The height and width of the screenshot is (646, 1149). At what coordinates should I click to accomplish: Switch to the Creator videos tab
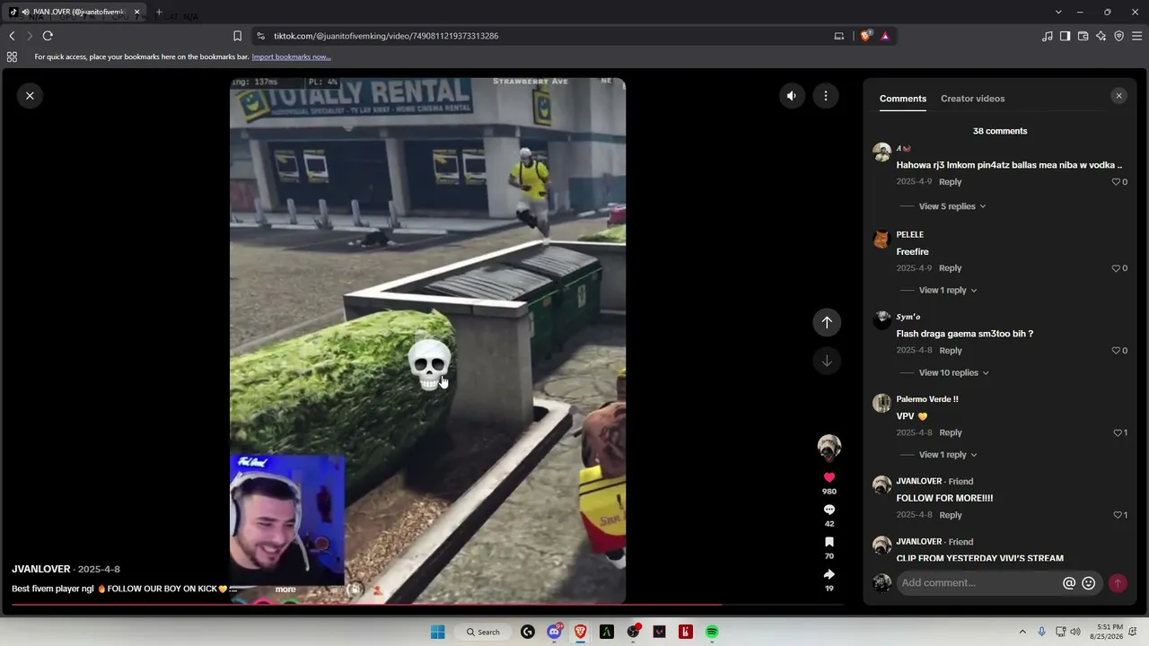coord(972,99)
